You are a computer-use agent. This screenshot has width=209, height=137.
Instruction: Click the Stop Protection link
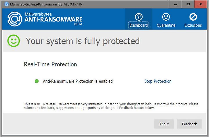coord(158,81)
